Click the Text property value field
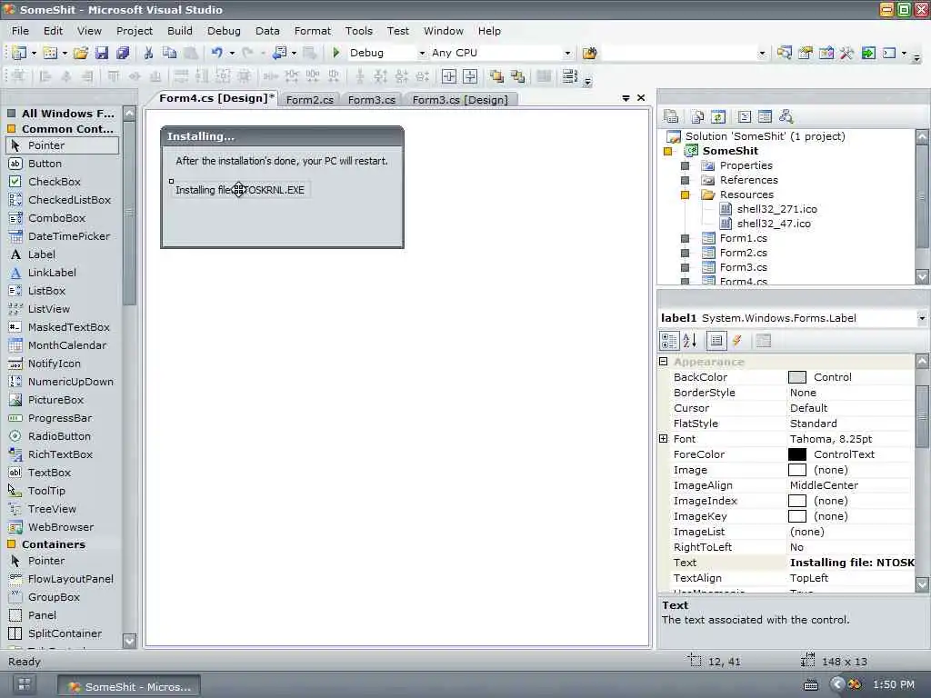This screenshot has width=931, height=698. point(851,563)
